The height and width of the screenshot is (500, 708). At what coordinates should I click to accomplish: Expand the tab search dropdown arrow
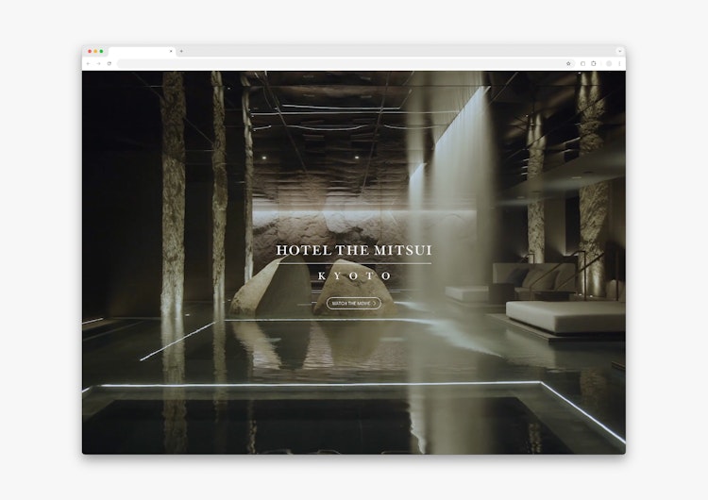pos(619,51)
